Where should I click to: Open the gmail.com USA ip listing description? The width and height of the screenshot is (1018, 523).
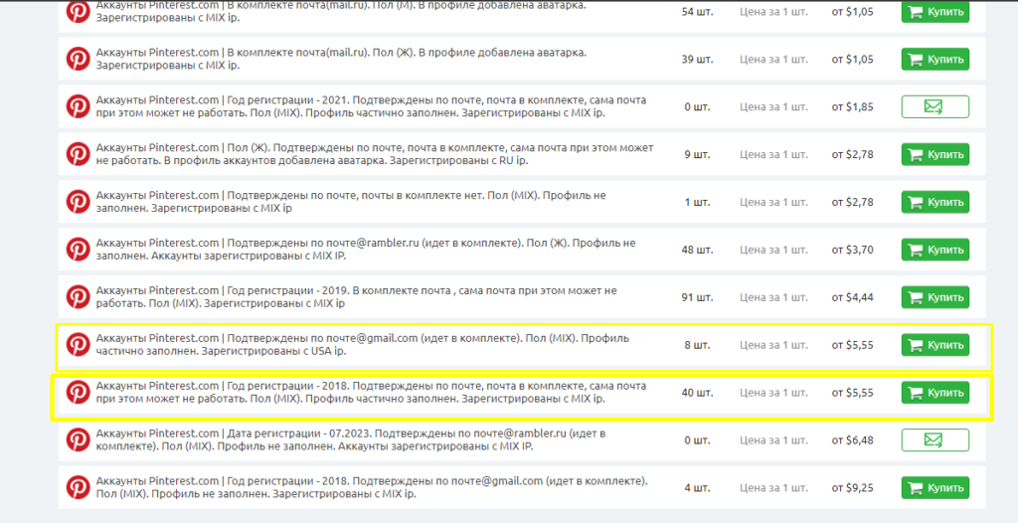362,345
